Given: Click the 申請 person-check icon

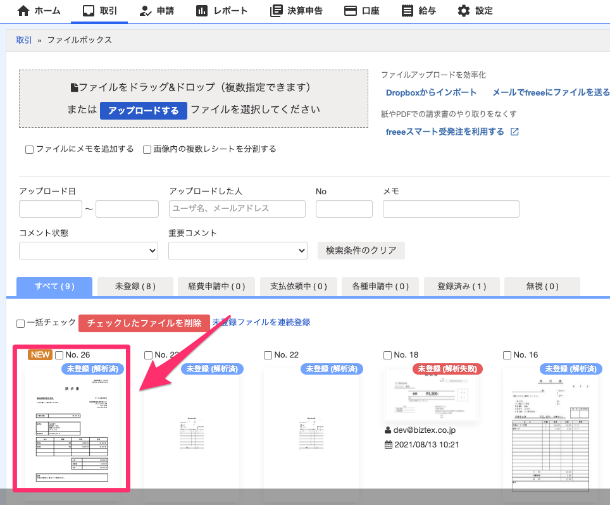Looking at the screenshot, I should [146, 11].
